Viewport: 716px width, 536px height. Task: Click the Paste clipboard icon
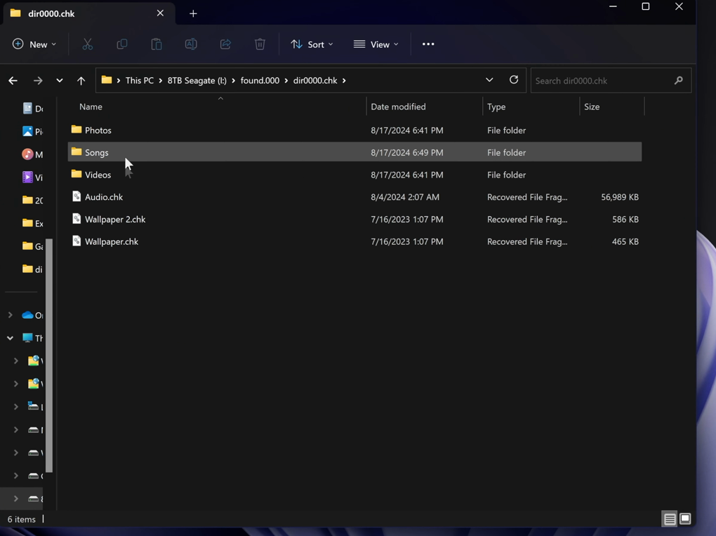157,44
